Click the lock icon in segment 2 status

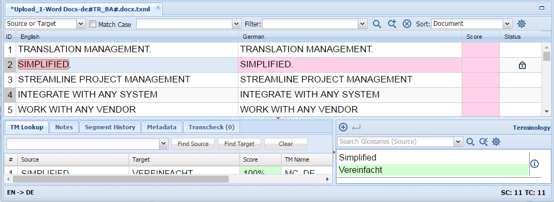tap(522, 65)
